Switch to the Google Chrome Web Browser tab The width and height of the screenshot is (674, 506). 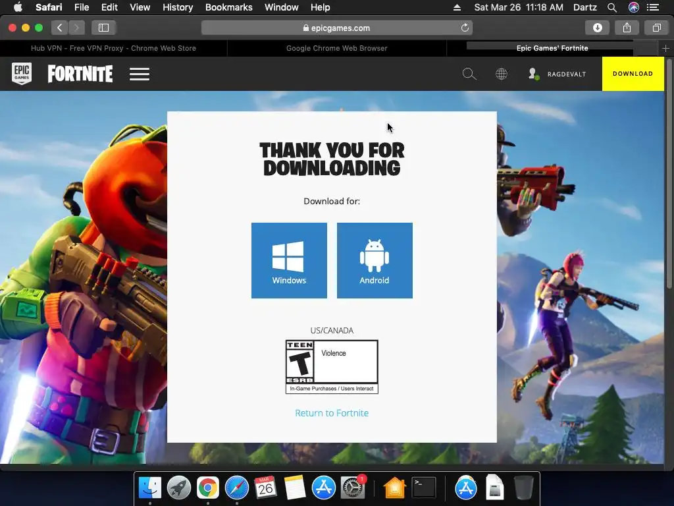coord(337,48)
